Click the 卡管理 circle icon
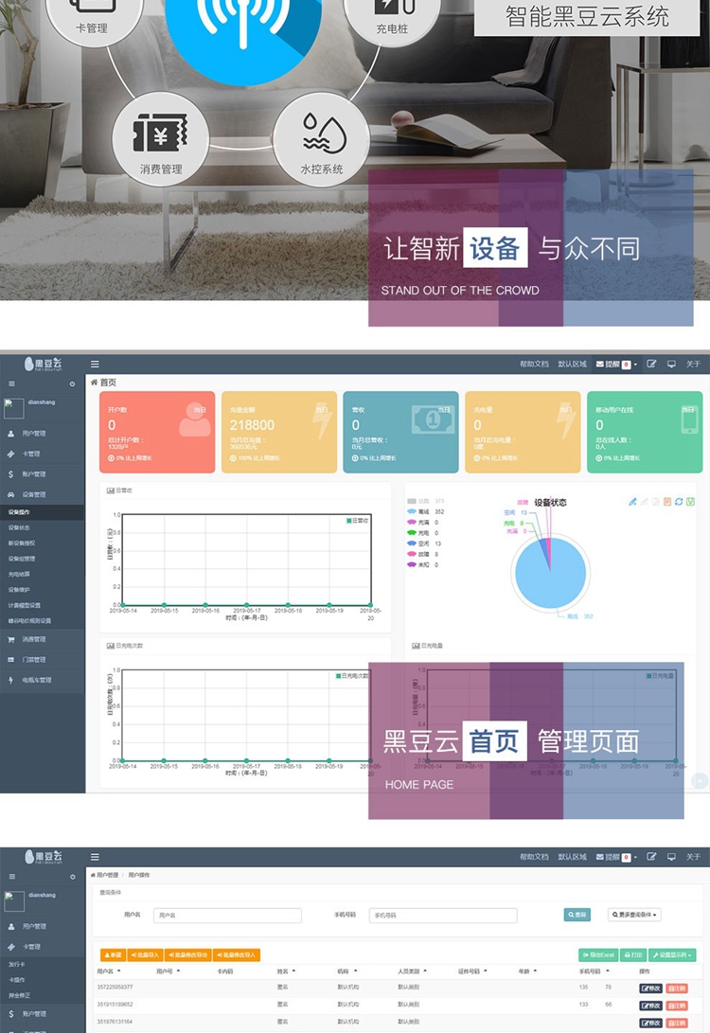The image size is (710, 1033). coord(92,19)
